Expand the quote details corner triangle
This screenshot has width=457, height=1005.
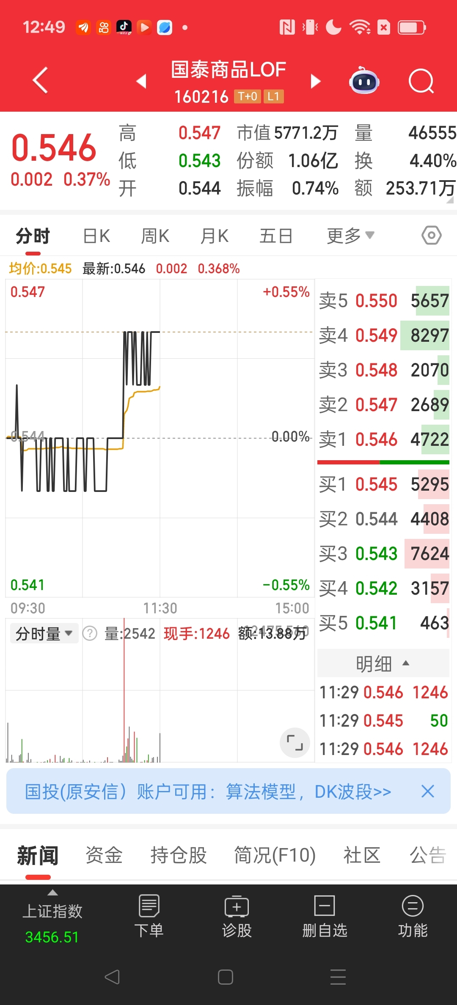tap(449, 200)
